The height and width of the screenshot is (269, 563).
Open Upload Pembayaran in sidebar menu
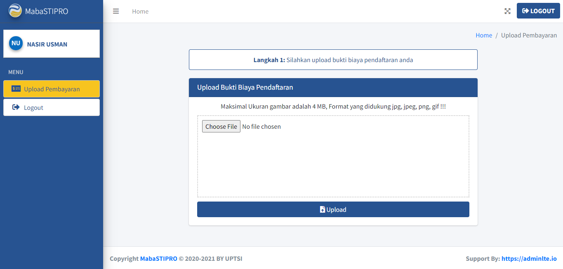pyautogui.click(x=52, y=89)
